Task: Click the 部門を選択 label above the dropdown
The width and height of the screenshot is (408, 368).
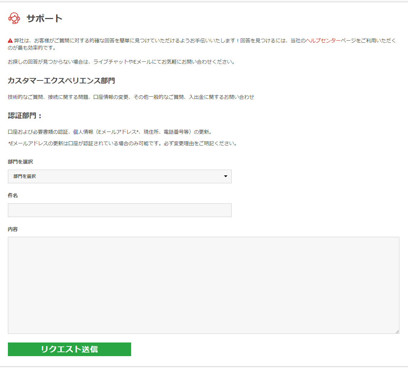Action: pyautogui.click(x=20, y=162)
